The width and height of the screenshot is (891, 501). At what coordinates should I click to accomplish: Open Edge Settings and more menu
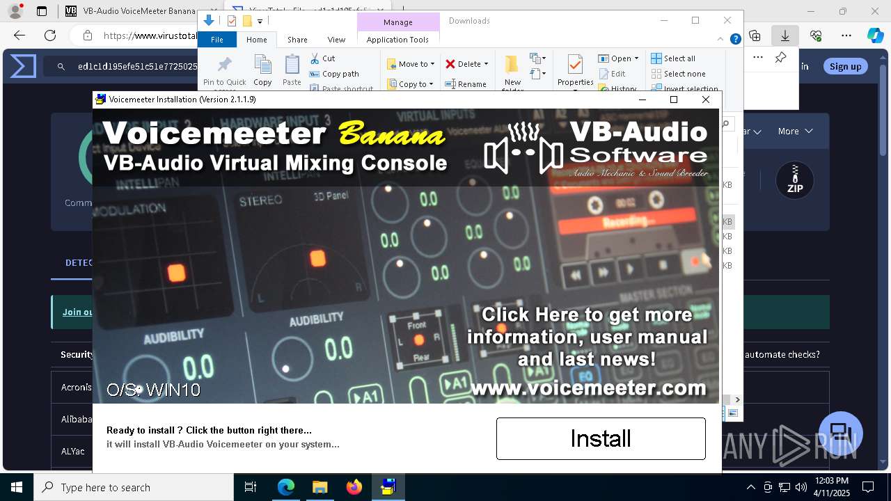846,35
